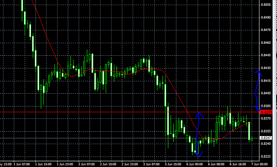The width and height of the screenshot is (277, 167).
Task: Click the 6 Jun 00:00 time label
Action: click(x=195, y=164)
